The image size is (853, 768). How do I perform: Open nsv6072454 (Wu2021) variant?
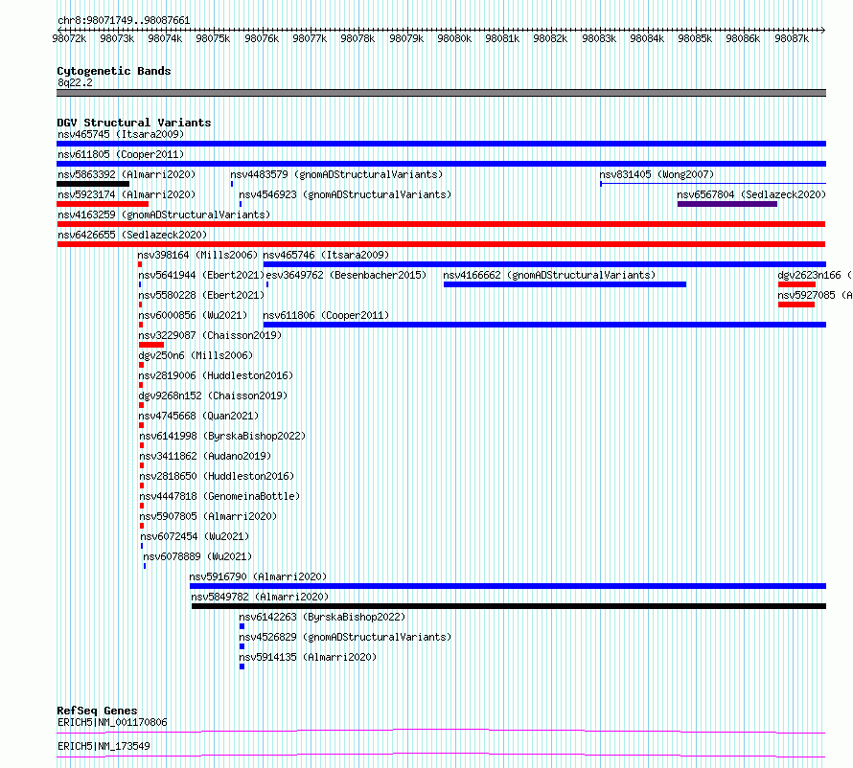[195, 536]
